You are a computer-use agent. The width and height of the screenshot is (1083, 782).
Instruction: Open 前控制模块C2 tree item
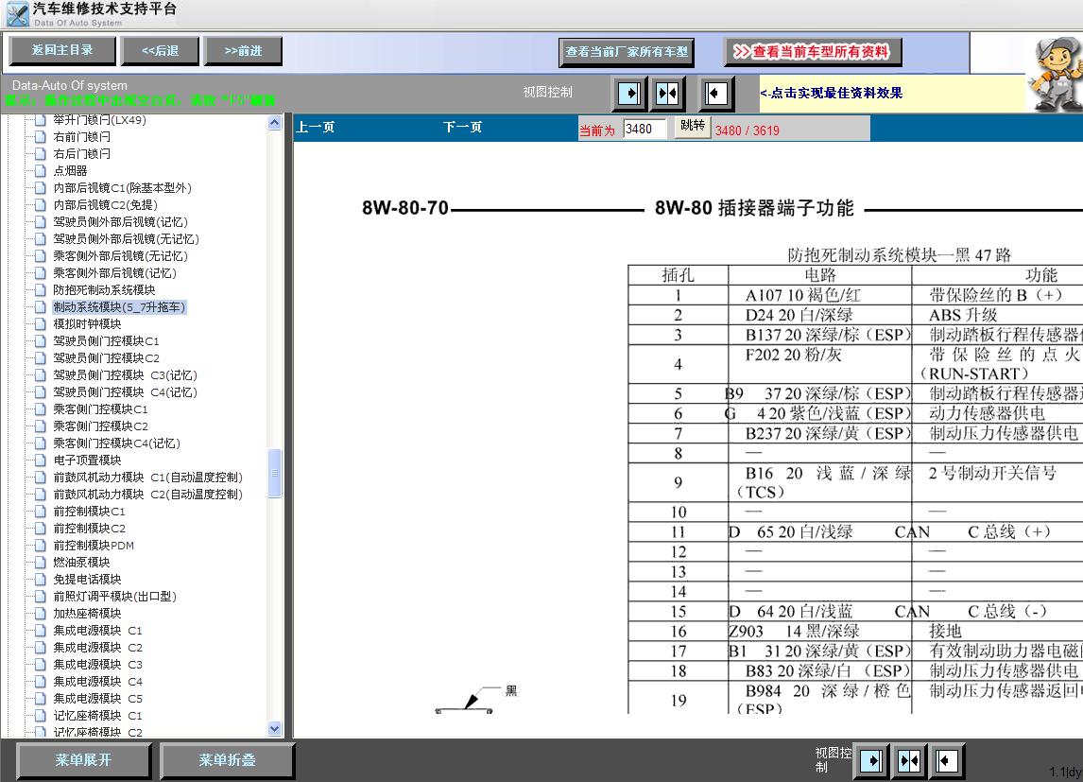(89, 529)
